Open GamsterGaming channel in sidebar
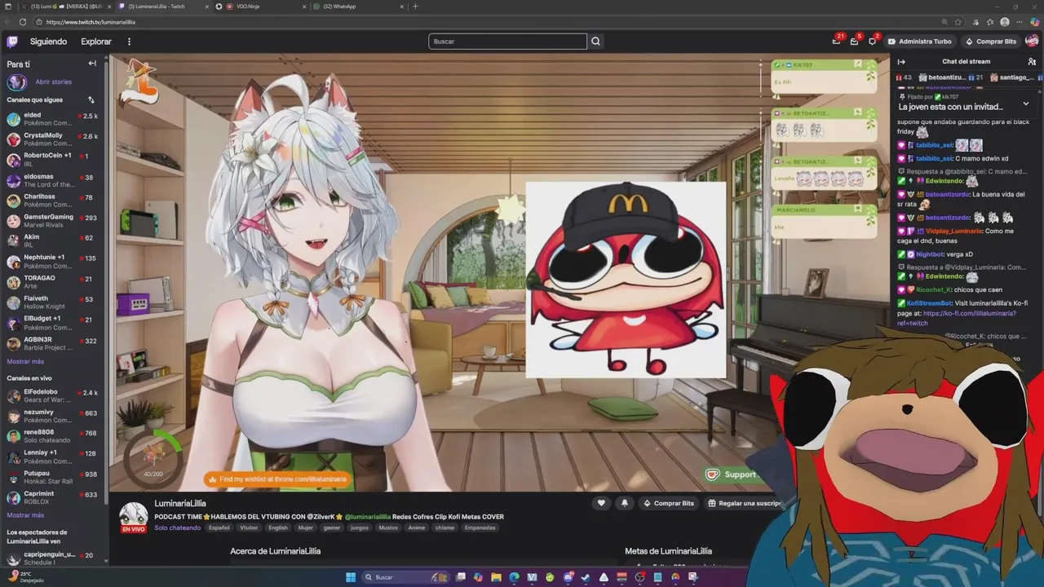Viewport: 1044px width, 587px height. tap(52, 221)
